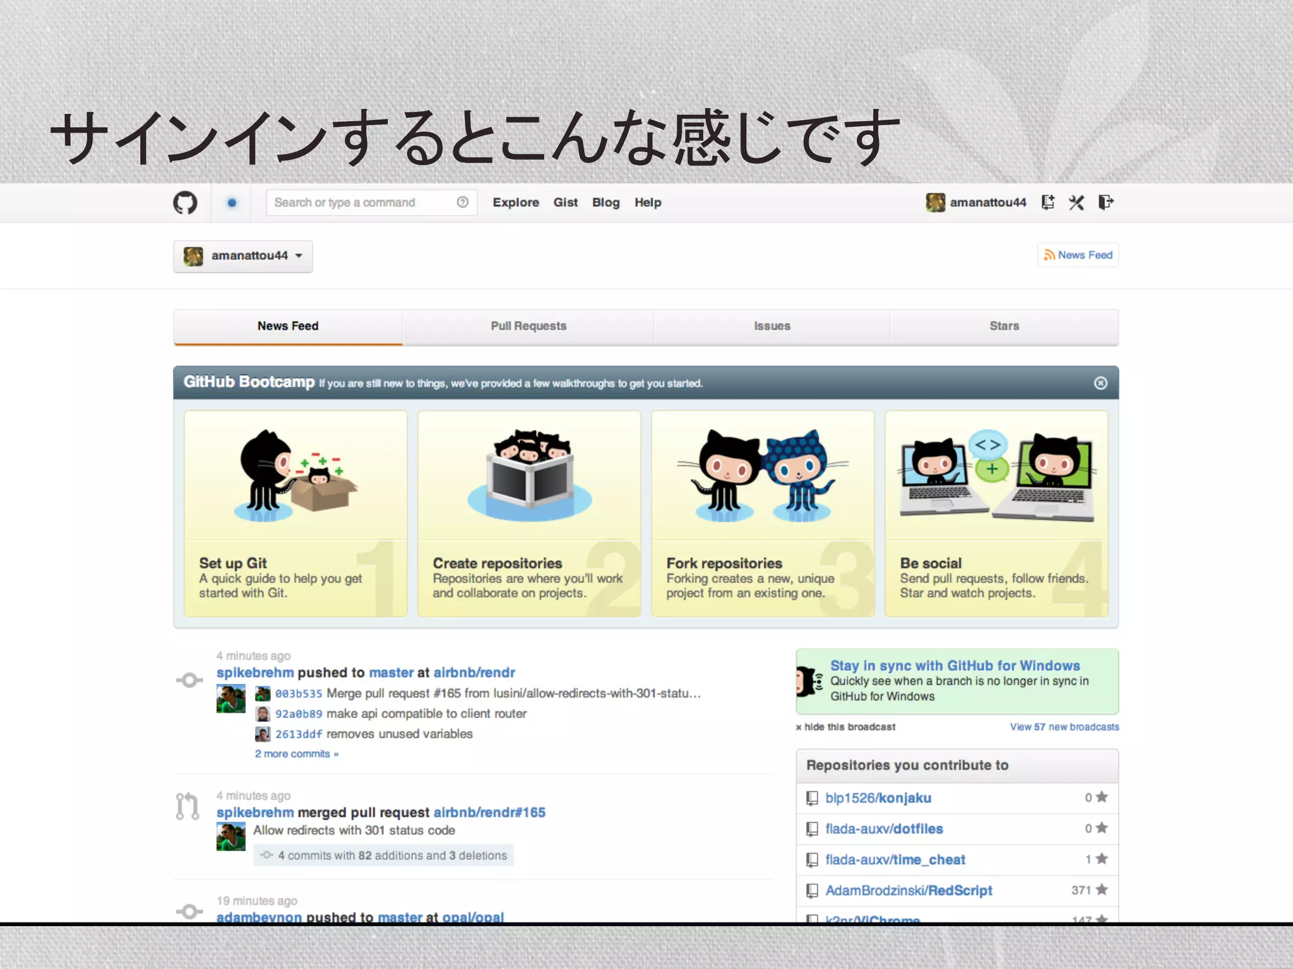Click Octocat icon in GitHub for Windows broadcast
Screen dimensions: 1293x969
pos(809,682)
